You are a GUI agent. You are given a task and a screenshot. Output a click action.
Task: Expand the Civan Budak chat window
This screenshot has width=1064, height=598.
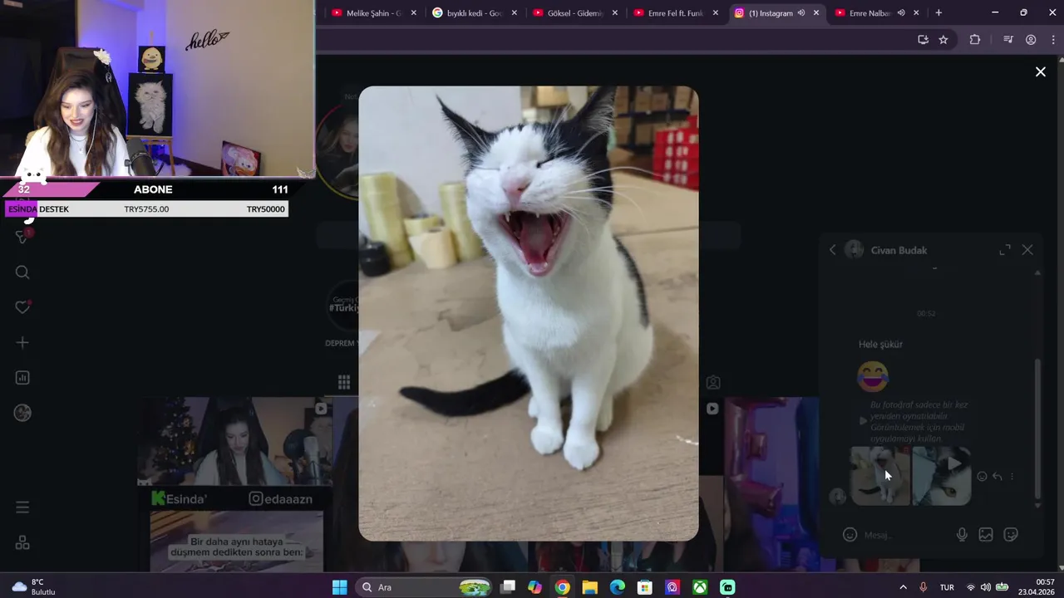(x=1005, y=250)
